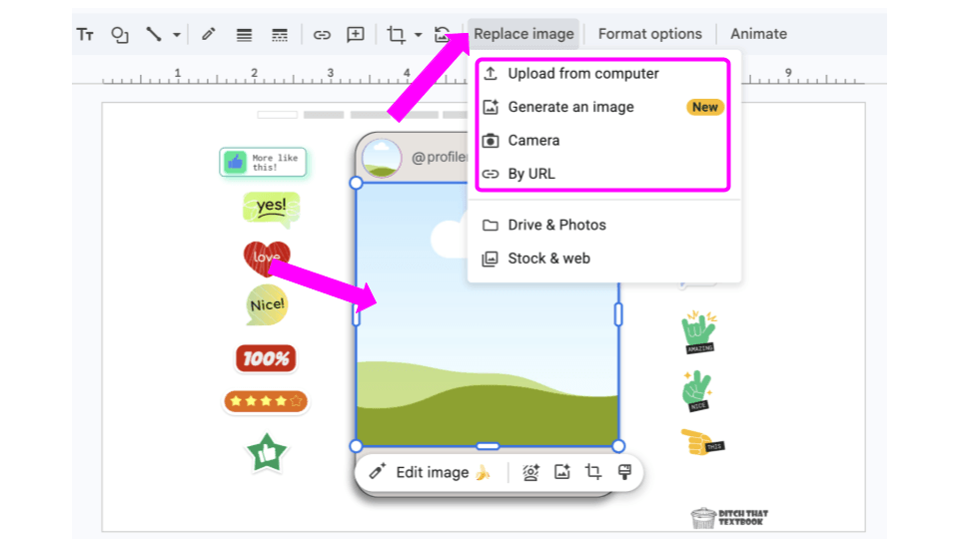Click the reset image icon
Viewport: 959px width, 539px height.
442,34
